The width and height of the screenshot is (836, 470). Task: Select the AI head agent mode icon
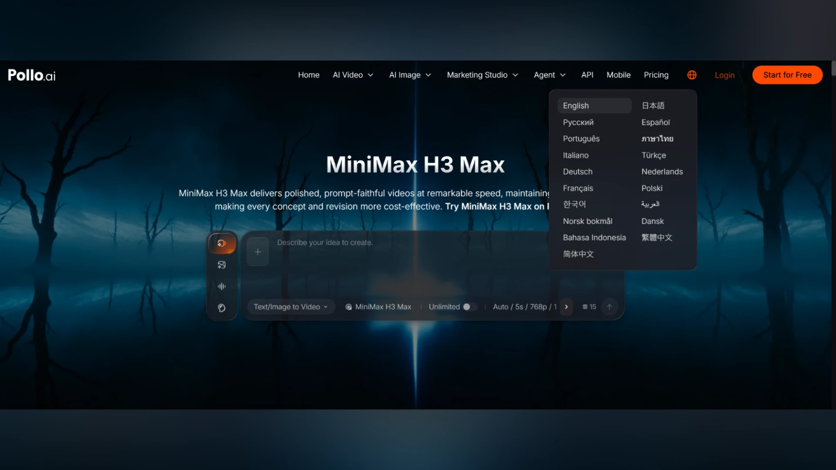click(222, 308)
